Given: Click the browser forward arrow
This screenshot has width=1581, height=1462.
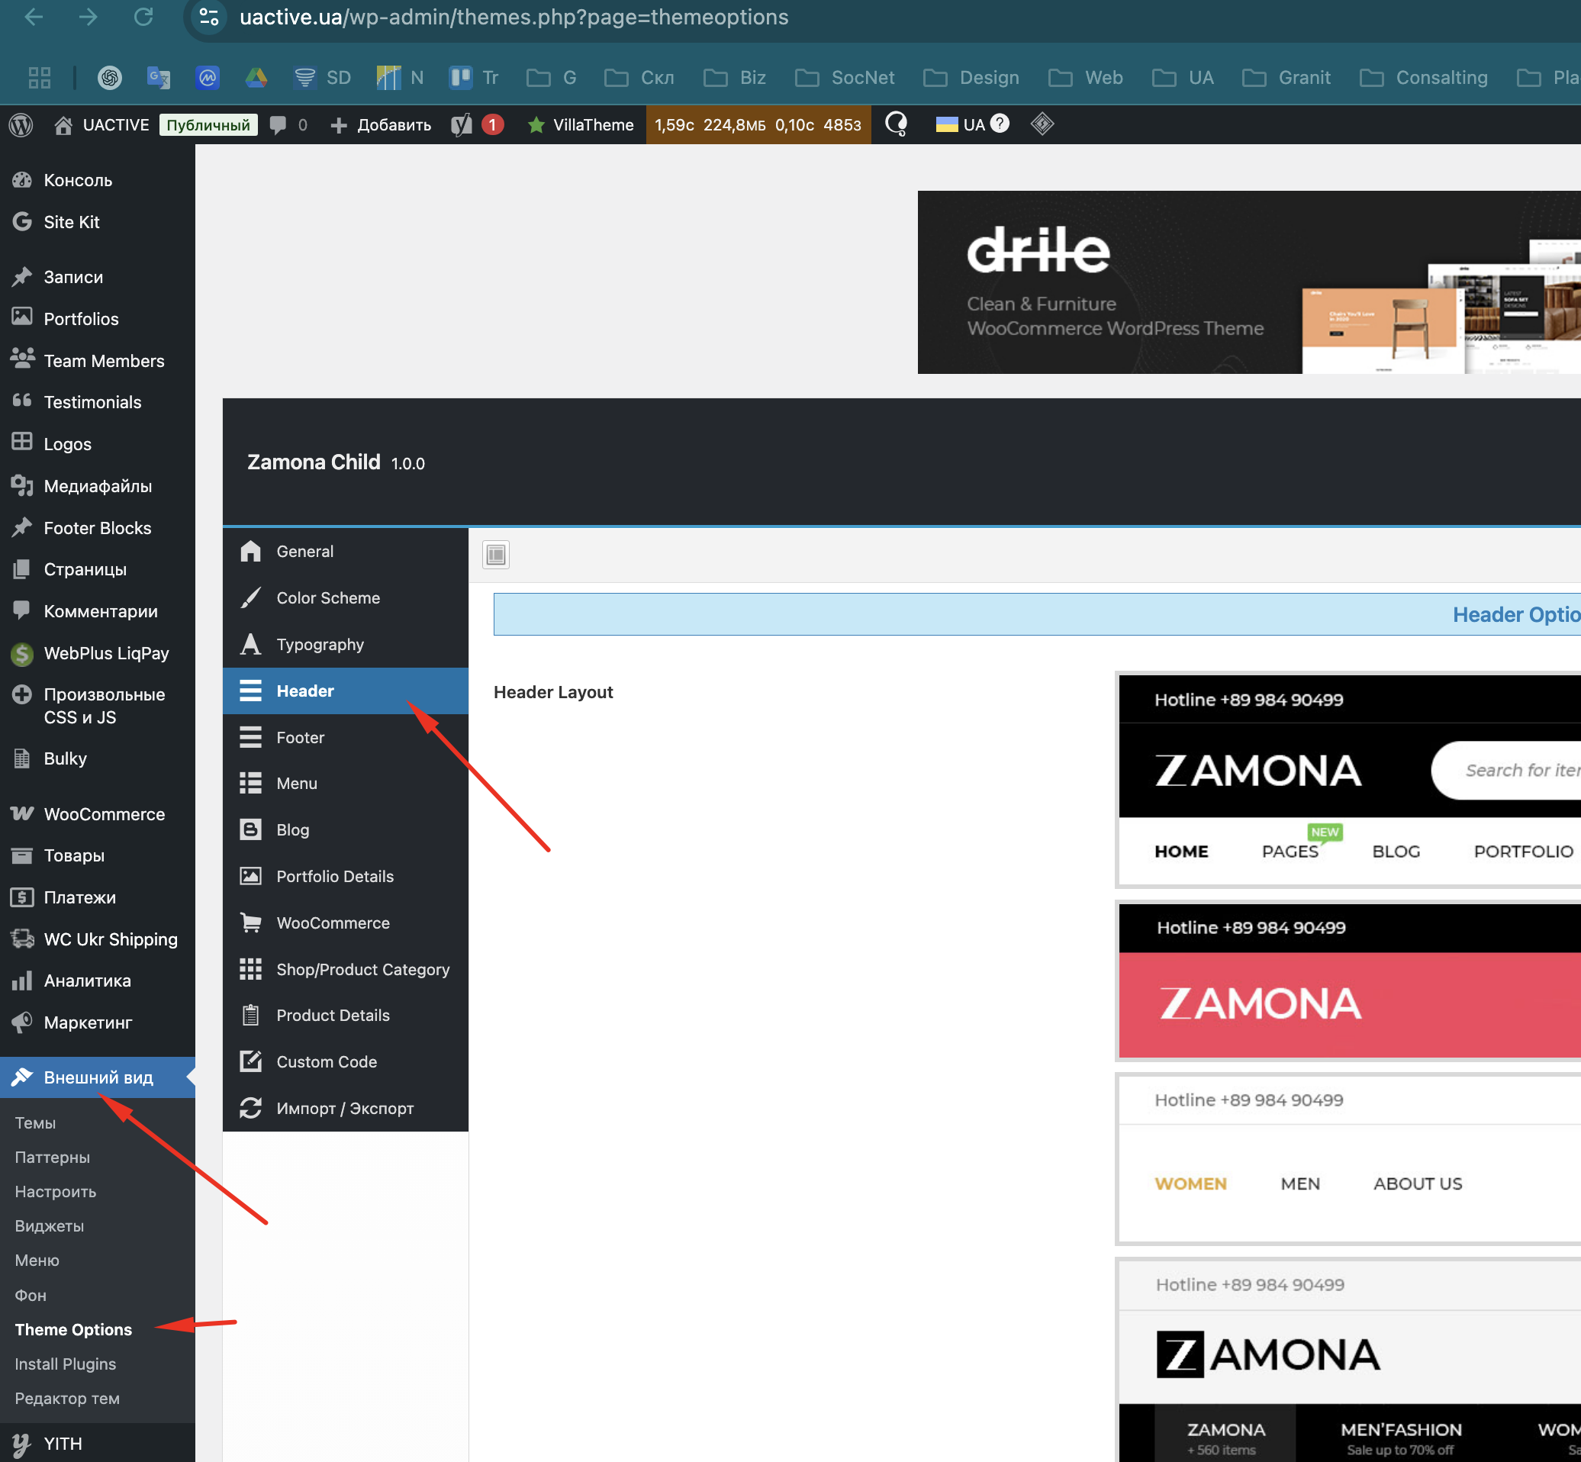Looking at the screenshot, I should pos(88,17).
